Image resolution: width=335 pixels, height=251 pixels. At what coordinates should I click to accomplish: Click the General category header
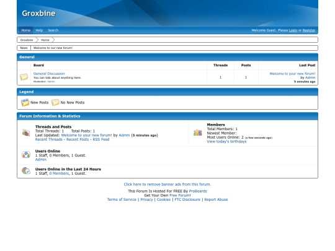point(167,57)
